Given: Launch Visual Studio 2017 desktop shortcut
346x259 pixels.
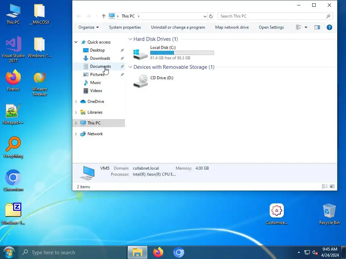Looking at the screenshot, I should click(x=13, y=49).
